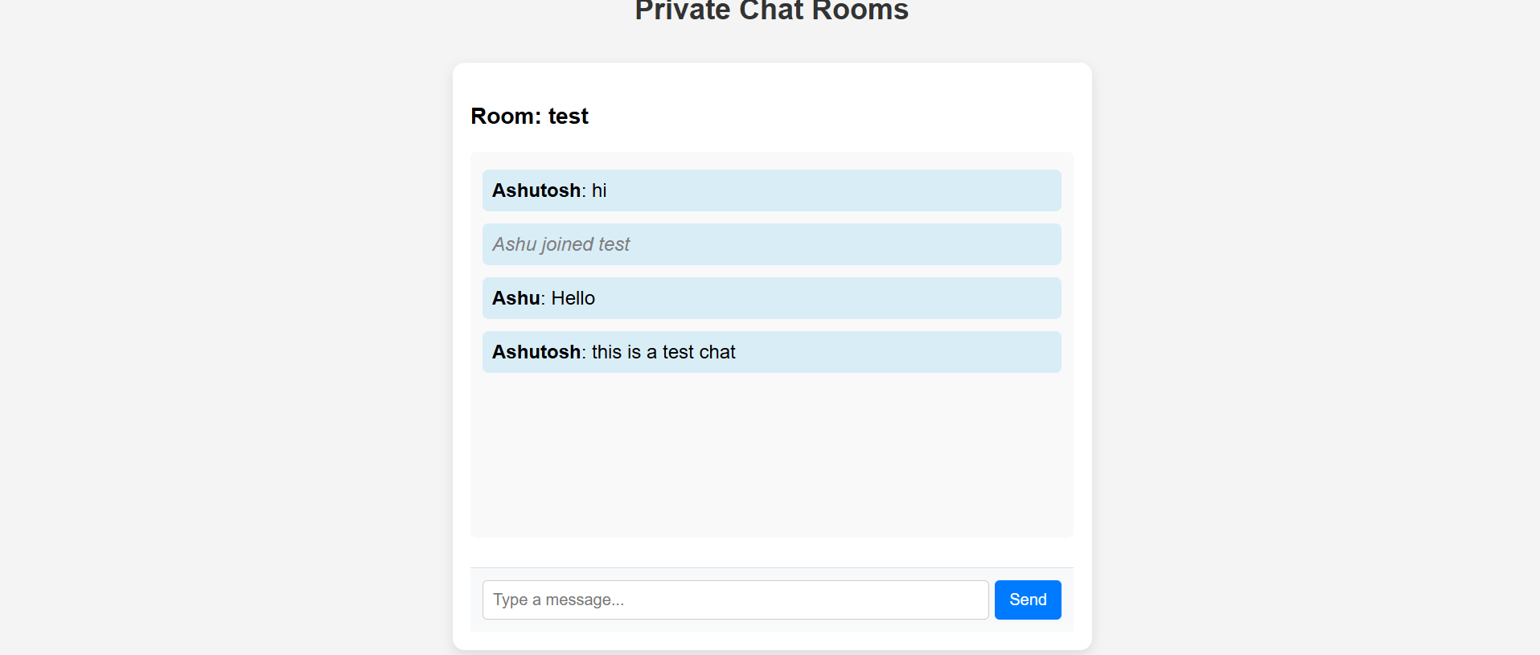Click the "this is a test chat" text

[x=663, y=352]
